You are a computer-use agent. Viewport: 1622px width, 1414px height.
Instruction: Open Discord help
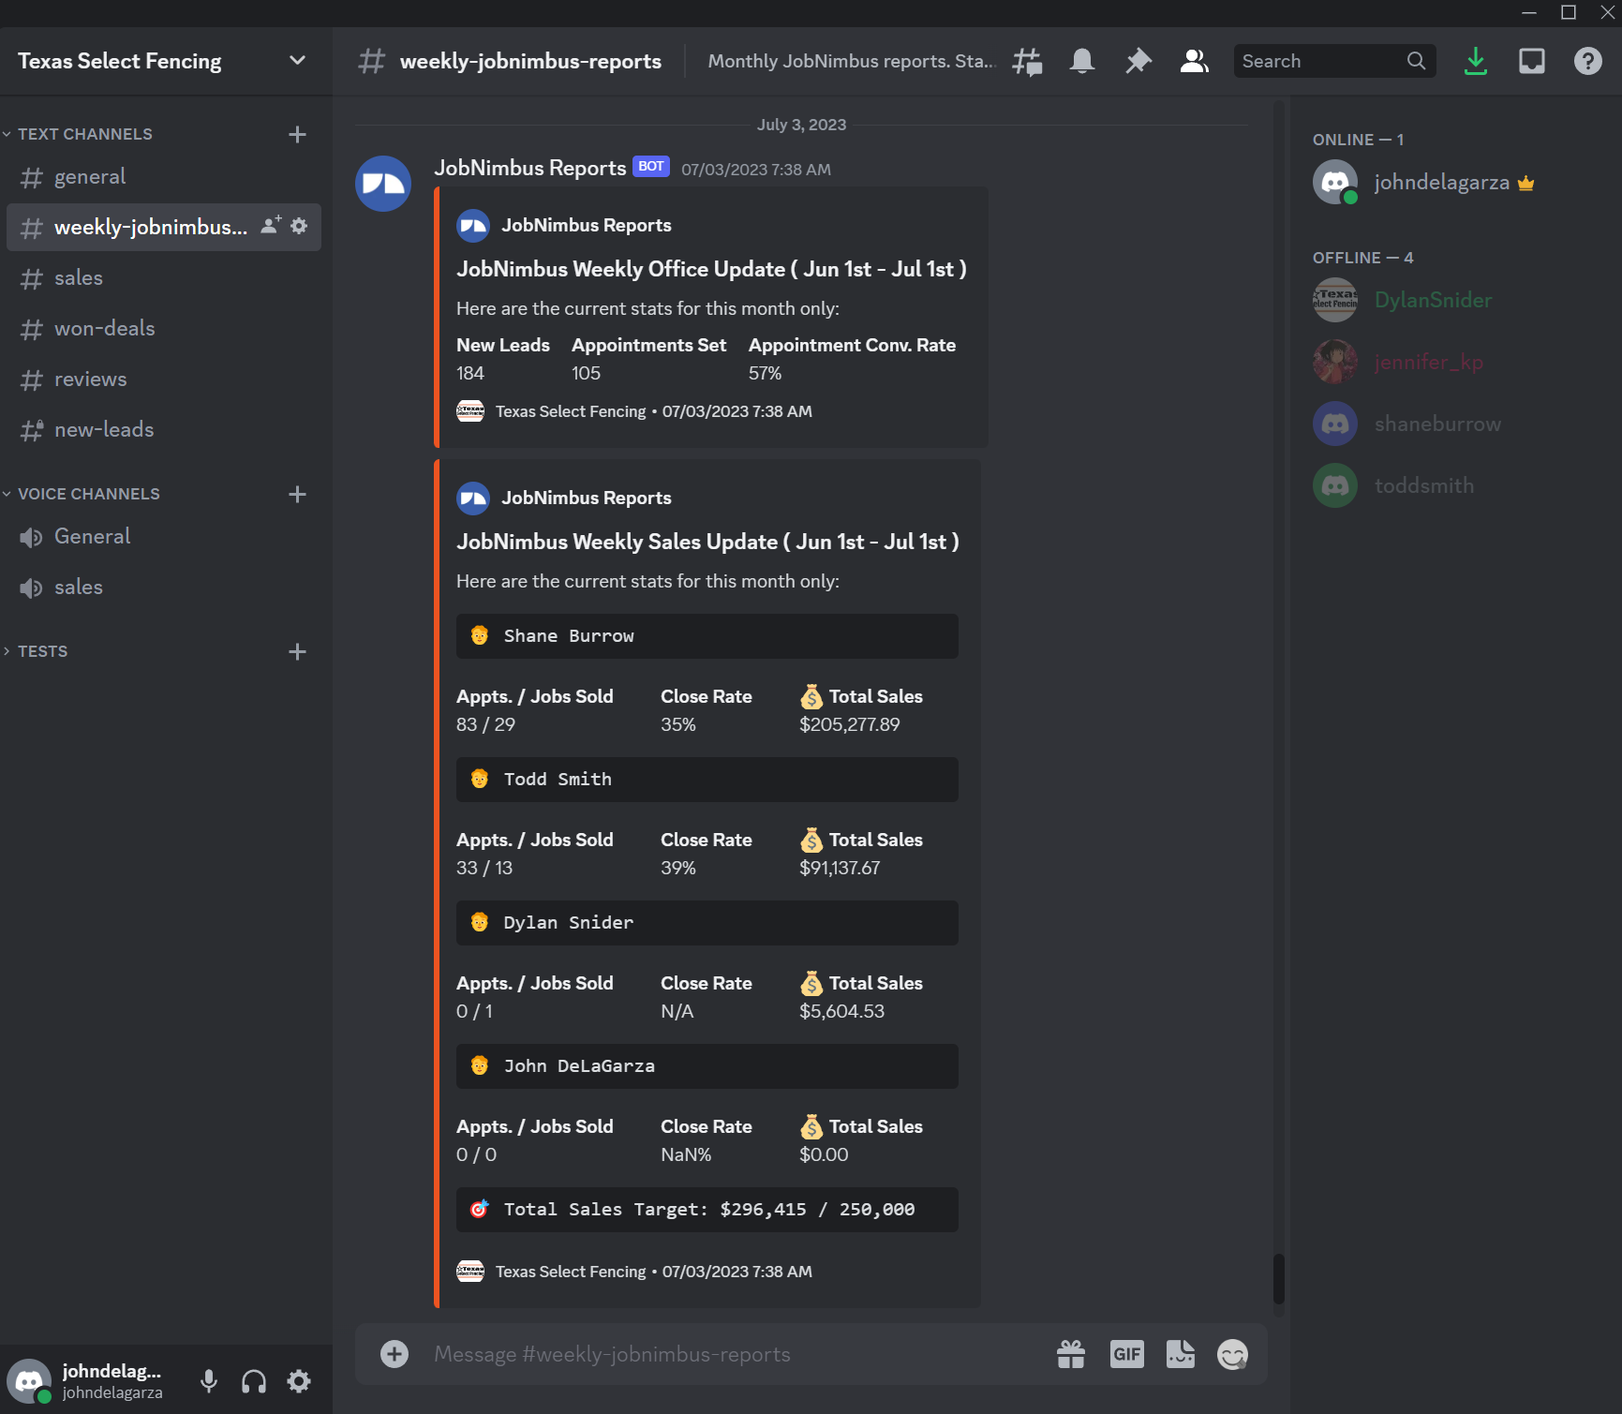coord(1587,60)
